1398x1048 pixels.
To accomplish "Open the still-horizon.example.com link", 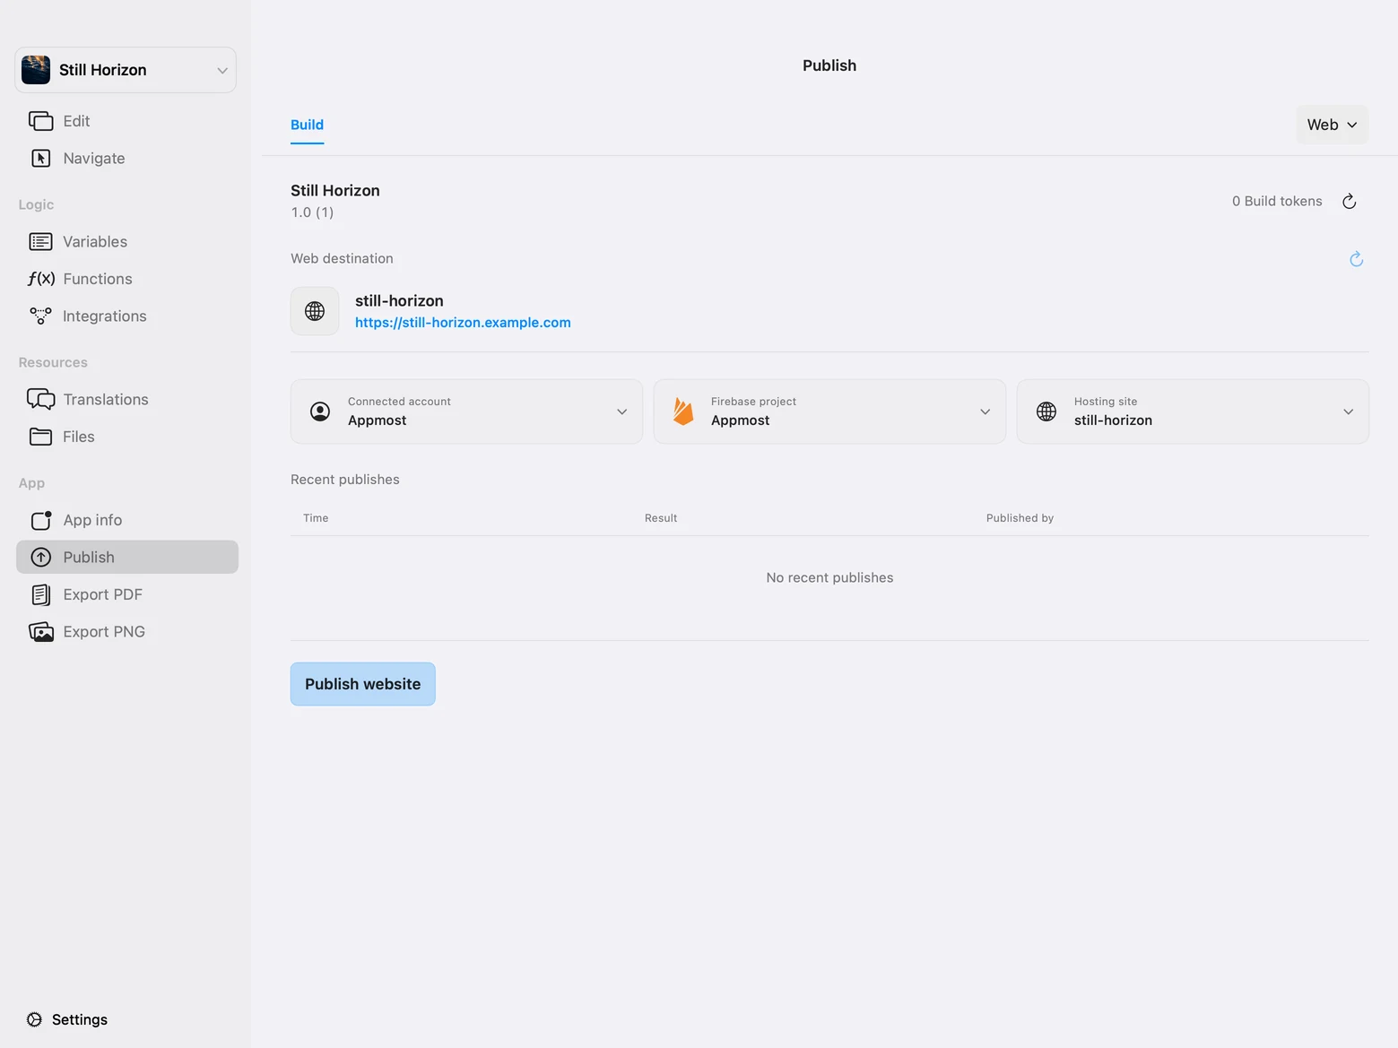I will 463,323.
